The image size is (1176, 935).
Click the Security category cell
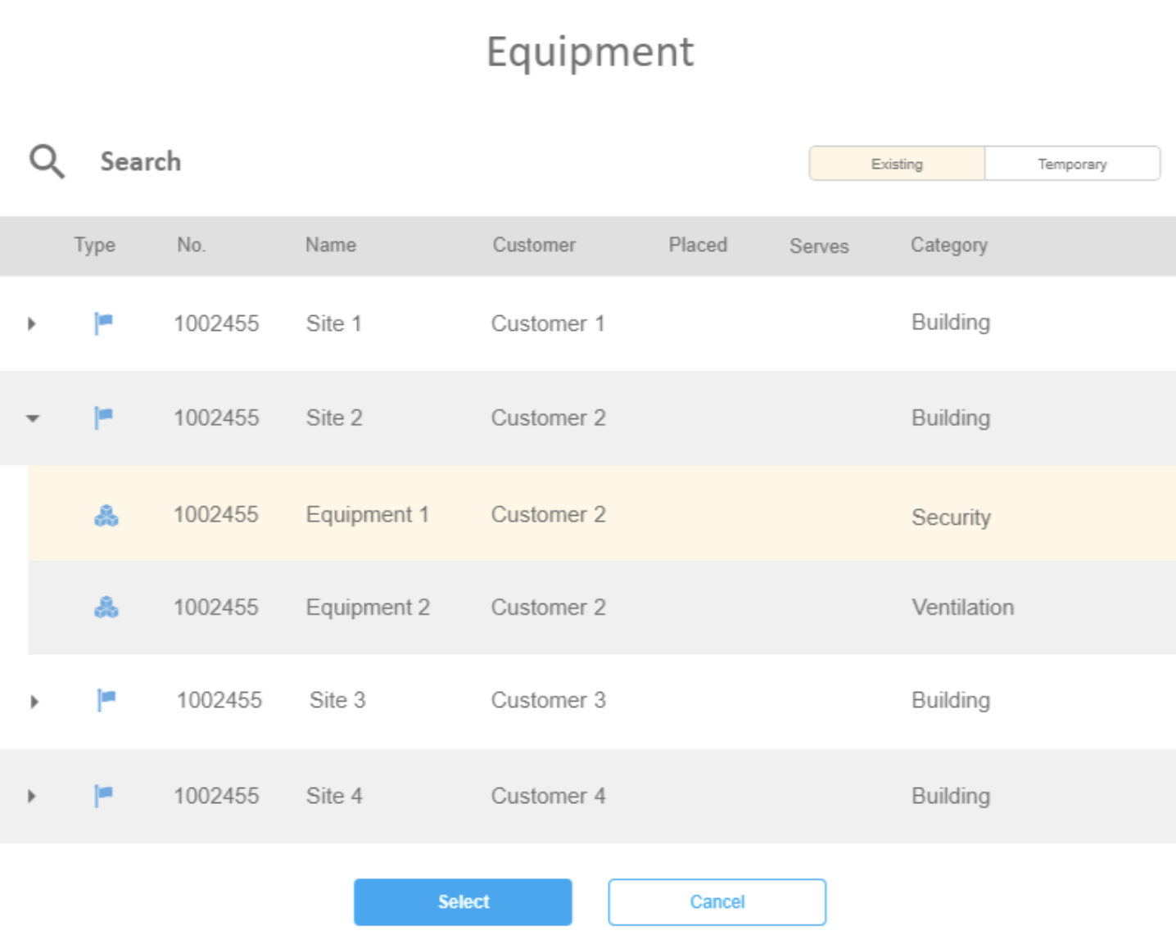coord(951,517)
